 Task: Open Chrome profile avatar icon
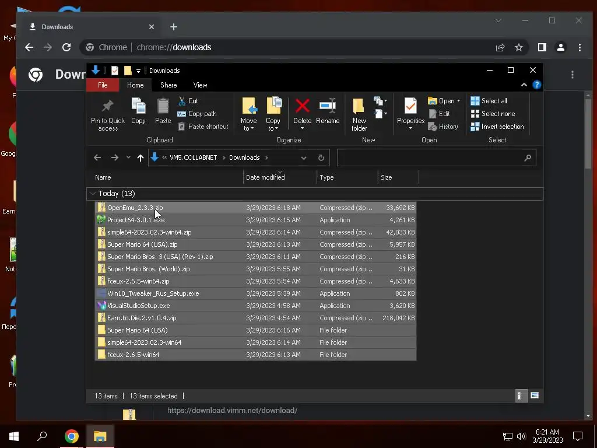pos(560,47)
